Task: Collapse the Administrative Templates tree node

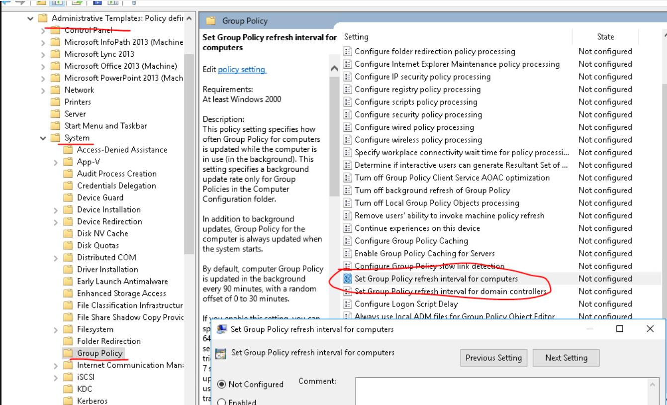Action: [31, 18]
